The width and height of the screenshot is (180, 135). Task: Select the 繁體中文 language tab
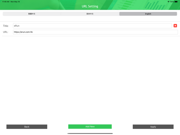pyautogui.click(x=32, y=14)
